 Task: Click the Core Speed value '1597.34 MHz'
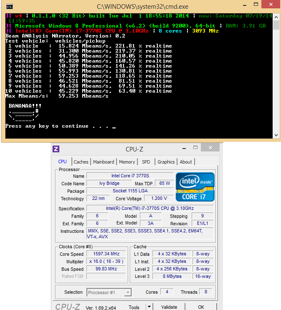coord(106,254)
